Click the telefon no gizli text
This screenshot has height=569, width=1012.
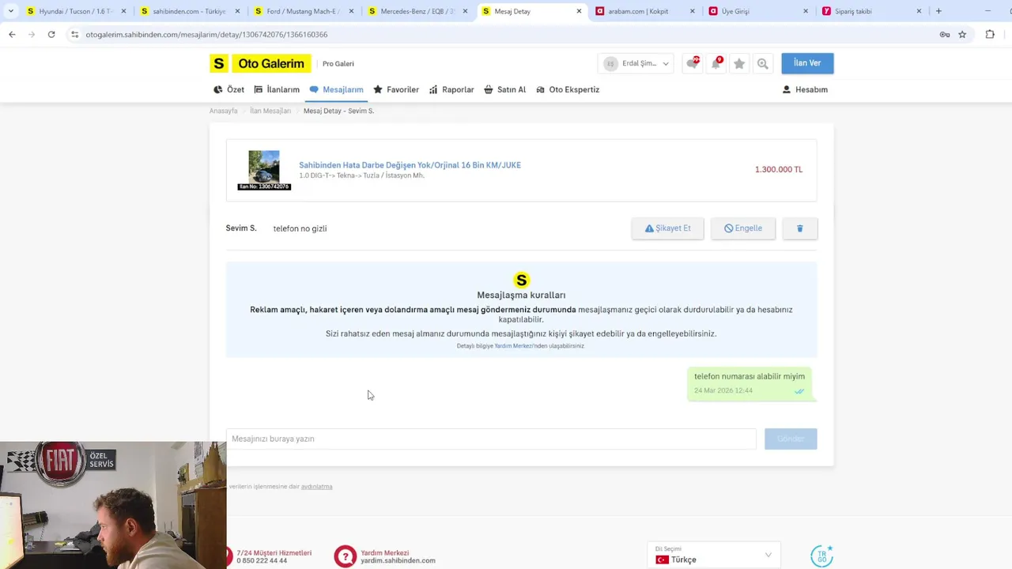(x=300, y=228)
